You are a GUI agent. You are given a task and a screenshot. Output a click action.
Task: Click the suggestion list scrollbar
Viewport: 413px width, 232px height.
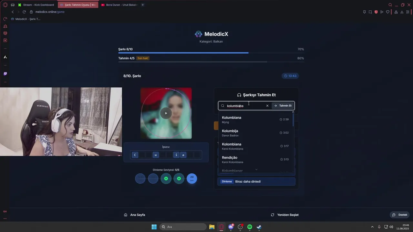pos(293,119)
